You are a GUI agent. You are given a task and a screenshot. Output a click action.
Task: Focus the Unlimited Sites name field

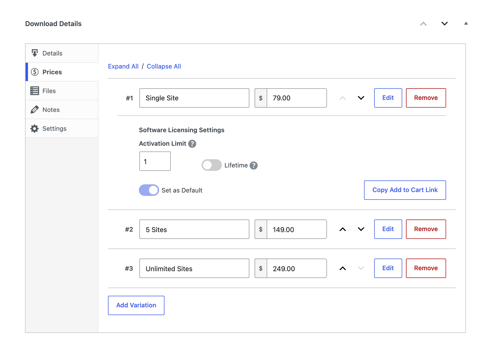tap(194, 268)
